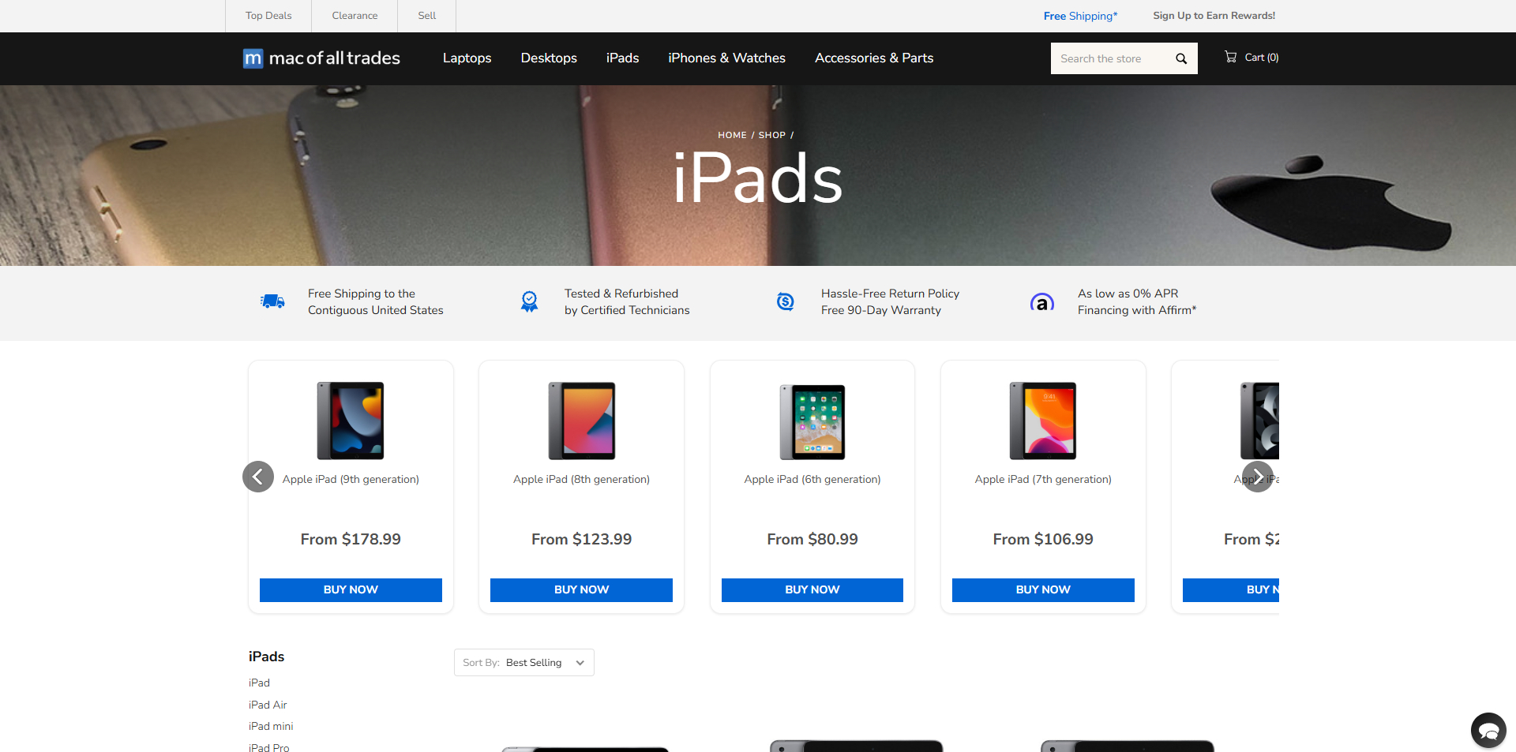
Task: Go to previous carousel slide
Action: 258,477
